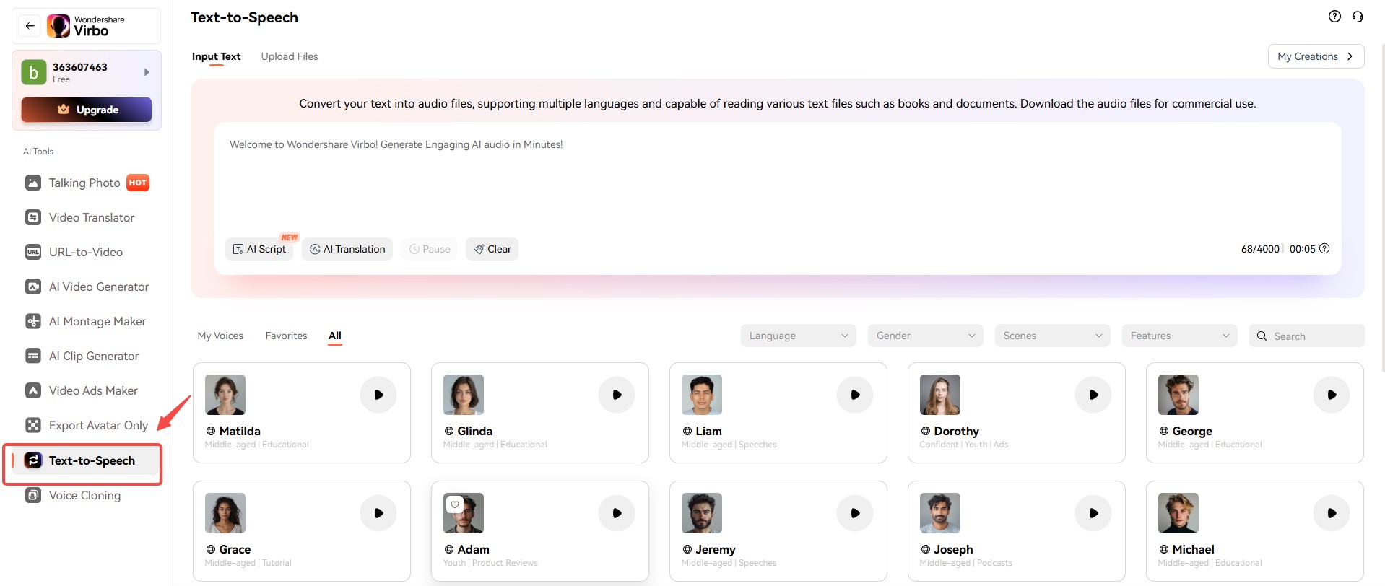Viewport: 1385px width, 586px height.
Task: Play Grace voice preview
Action: (378, 513)
